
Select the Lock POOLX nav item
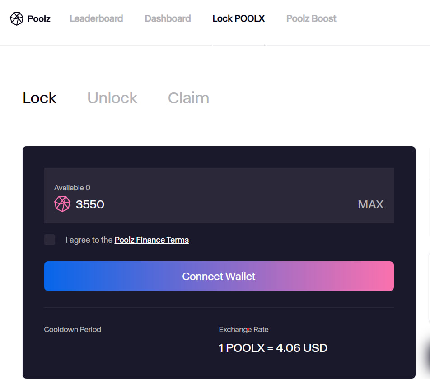tap(238, 19)
